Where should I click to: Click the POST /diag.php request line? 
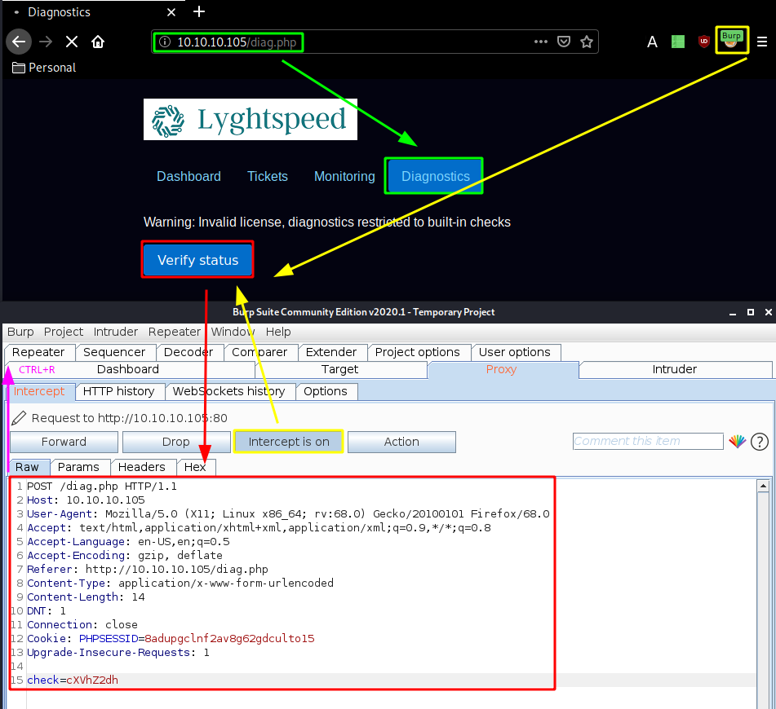pyautogui.click(x=102, y=487)
